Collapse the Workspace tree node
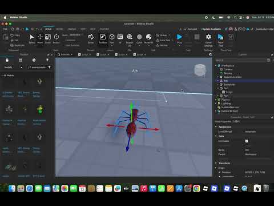 [x=216, y=66]
